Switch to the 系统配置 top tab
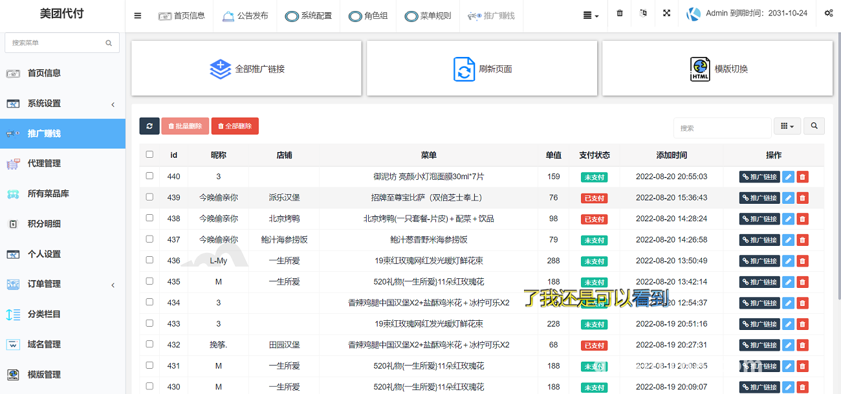The height and width of the screenshot is (394, 841). [309, 16]
